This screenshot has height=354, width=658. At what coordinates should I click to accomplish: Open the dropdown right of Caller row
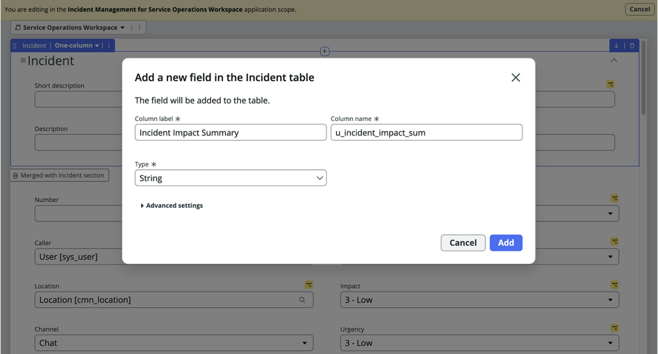(610, 257)
